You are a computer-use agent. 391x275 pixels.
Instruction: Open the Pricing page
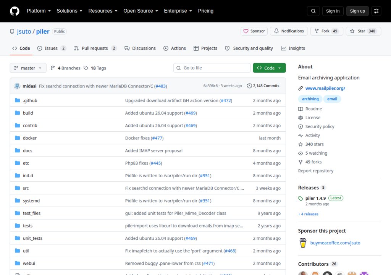tap(205, 11)
